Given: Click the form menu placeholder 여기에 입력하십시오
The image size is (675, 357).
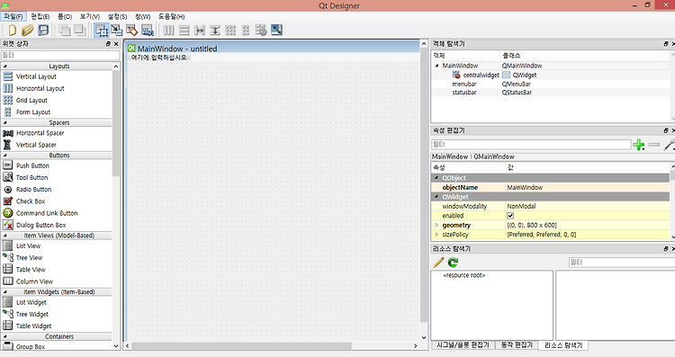Looking at the screenshot, I should coord(158,58).
